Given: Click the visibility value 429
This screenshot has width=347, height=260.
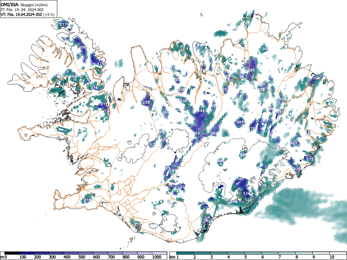Looking at the screenshot, I should (x=261, y=89).
